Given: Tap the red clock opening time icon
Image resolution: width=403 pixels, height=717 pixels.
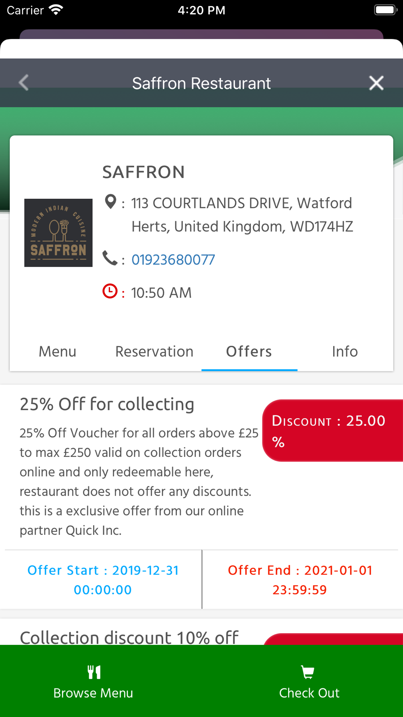Looking at the screenshot, I should (x=110, y=291).
